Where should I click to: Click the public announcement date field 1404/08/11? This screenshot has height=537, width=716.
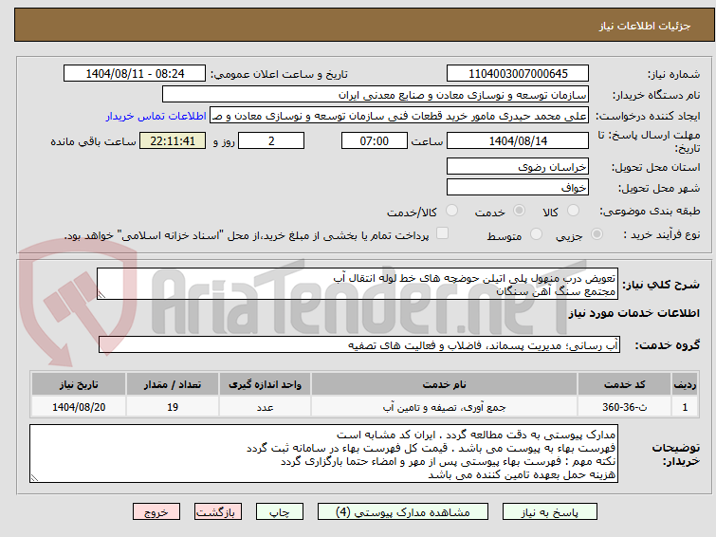135,73
